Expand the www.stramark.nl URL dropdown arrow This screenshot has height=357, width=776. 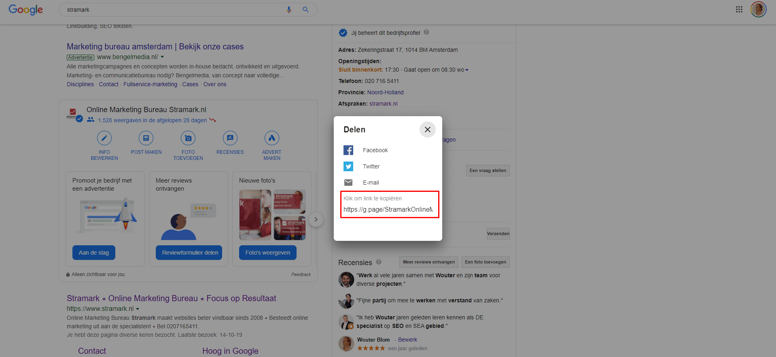[x=138, y=309]
